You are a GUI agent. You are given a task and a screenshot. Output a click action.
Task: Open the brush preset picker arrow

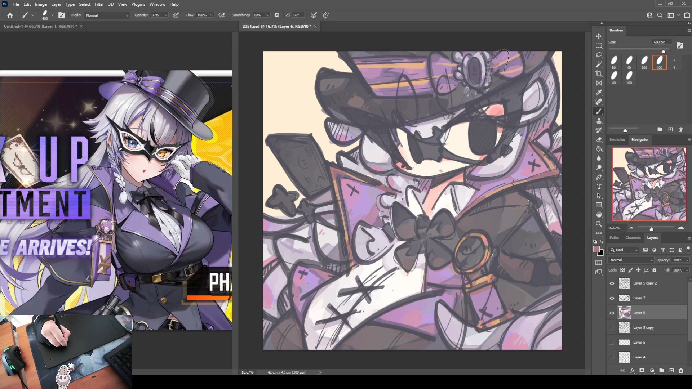point(53,15)
